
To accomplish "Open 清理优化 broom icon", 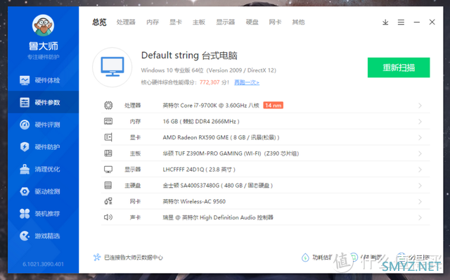I will point(25,169).
